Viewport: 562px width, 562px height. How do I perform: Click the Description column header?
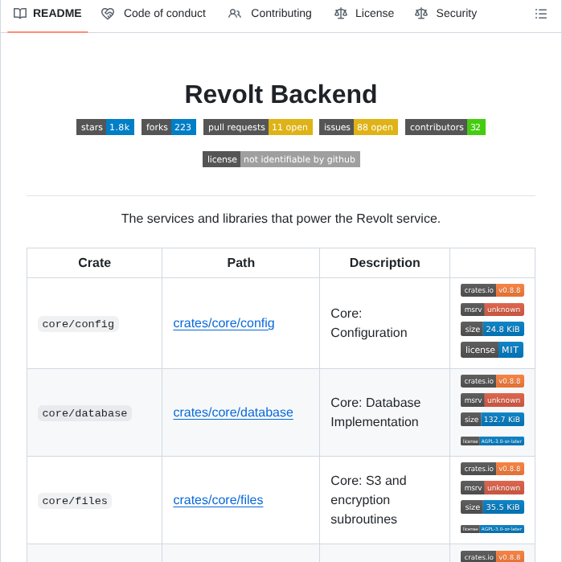pos(385,263)
